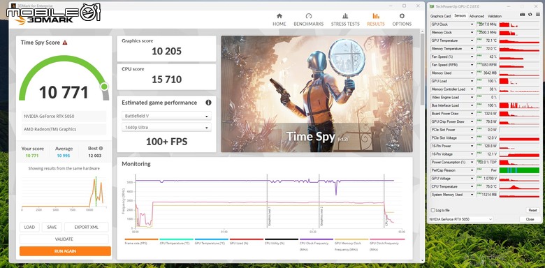Click the CPU score 15 710 value

[166, 80]
